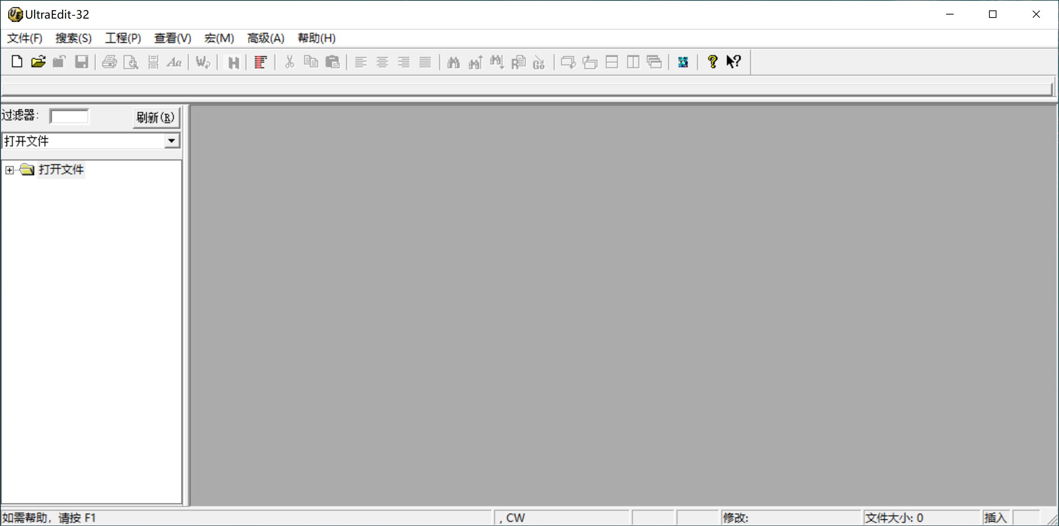The height and width of the screenshot is (526, 1059).
Task: Click the Cascade Windows icon
Action: point(655,62)
